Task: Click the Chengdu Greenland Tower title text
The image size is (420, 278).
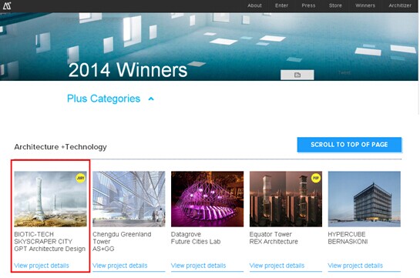Action: click(x=122, y=238)
